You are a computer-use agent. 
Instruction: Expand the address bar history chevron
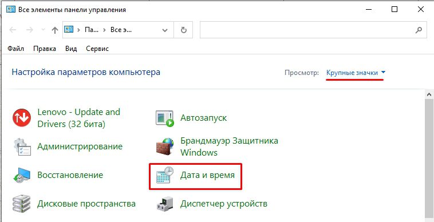[165, 30]
